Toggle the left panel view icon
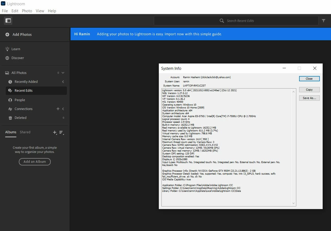 coord(8,21)
